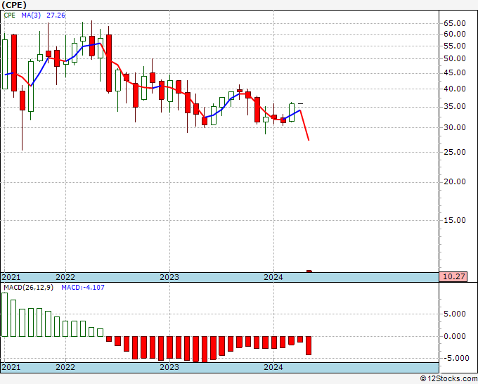Select the 55.00 price axis label
Image resolution: width=478 pixels, height=384 pixels.
(x=455, y=46)
